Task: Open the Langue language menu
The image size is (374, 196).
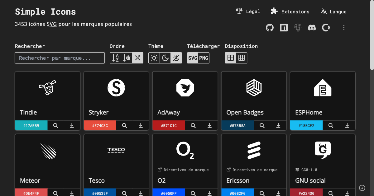Action: coord(333,12)
